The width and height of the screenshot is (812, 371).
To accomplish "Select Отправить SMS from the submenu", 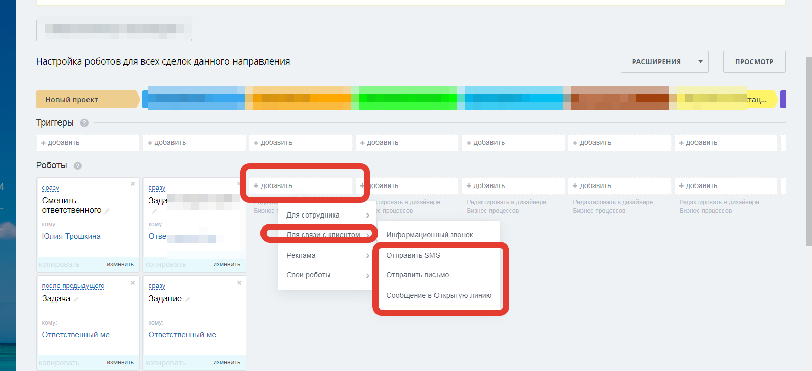I will (x=413, y=255).
